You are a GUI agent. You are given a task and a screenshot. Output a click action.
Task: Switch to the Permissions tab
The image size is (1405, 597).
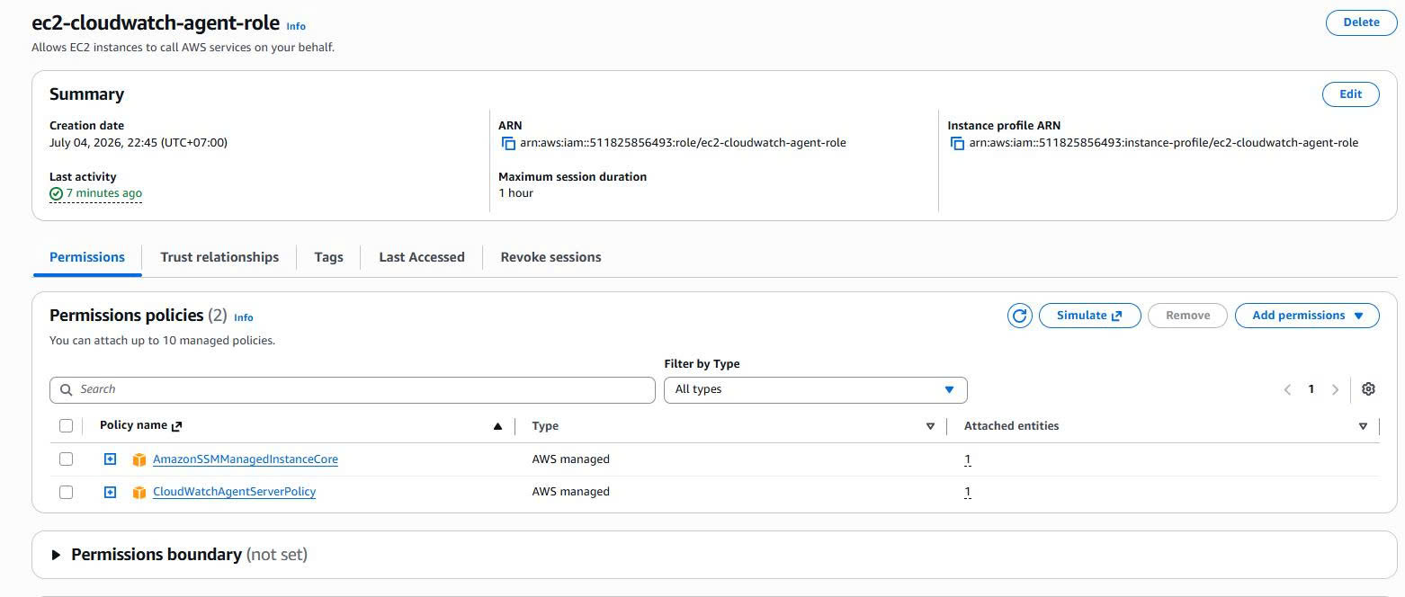[87, 257]
